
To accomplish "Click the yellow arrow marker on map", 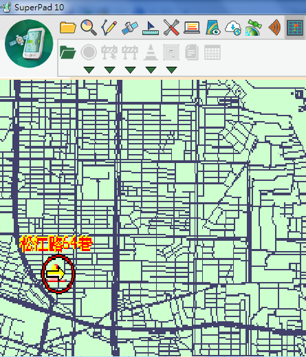I will (x=56, y=273).
